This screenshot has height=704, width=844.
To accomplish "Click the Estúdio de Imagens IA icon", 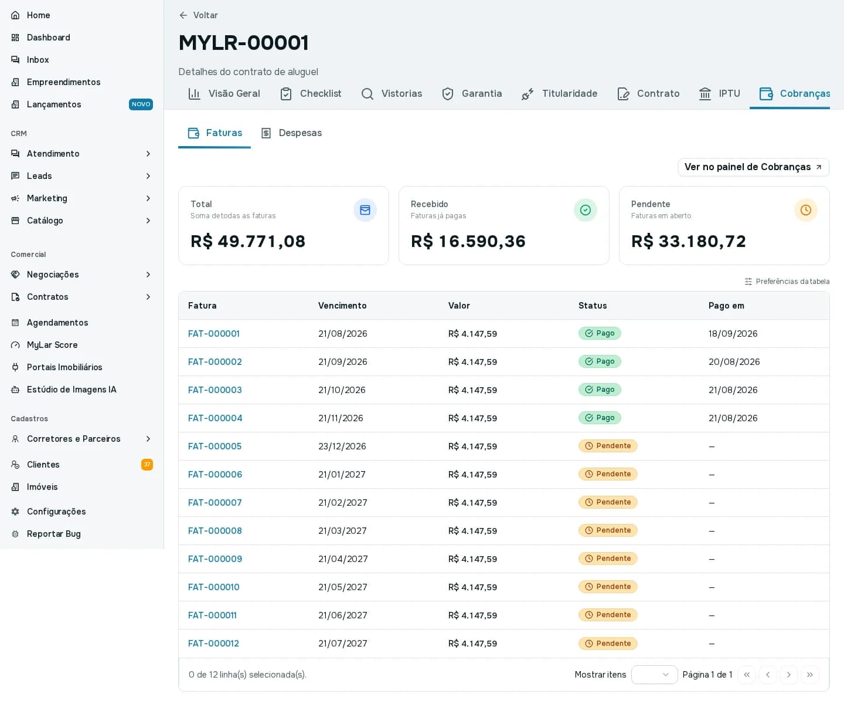I will coord(15,390).
